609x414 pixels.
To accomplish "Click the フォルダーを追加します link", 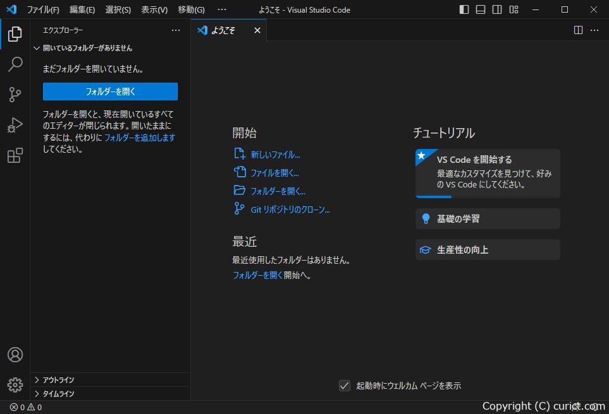I will pyautogui.click(x=140, y=138).
